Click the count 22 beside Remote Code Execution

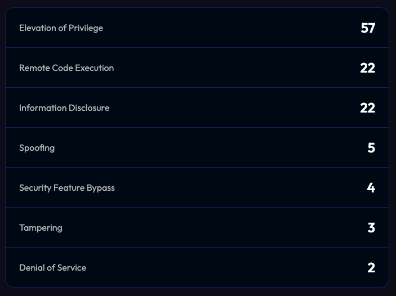click(x=367, y=68)
